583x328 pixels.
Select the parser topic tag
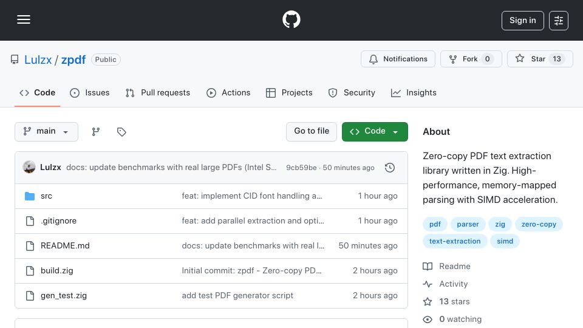click(x=468, y=224)
